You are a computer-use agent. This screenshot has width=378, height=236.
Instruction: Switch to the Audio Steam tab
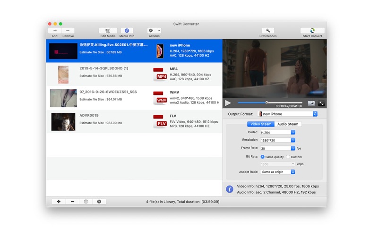tap(287, 124)
